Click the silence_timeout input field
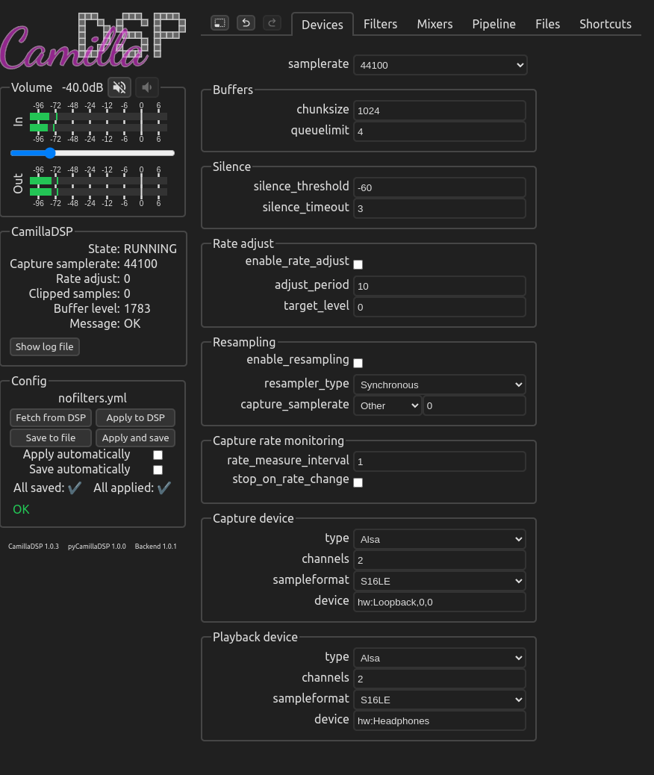654x775 pixels. click(440, 208)
